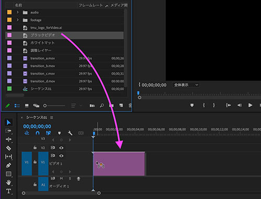
Task: Create a new bin in project panel
Action: 111,106
